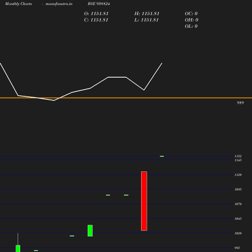
Task: Click the 995 price axis label
Action: point(237,248)
